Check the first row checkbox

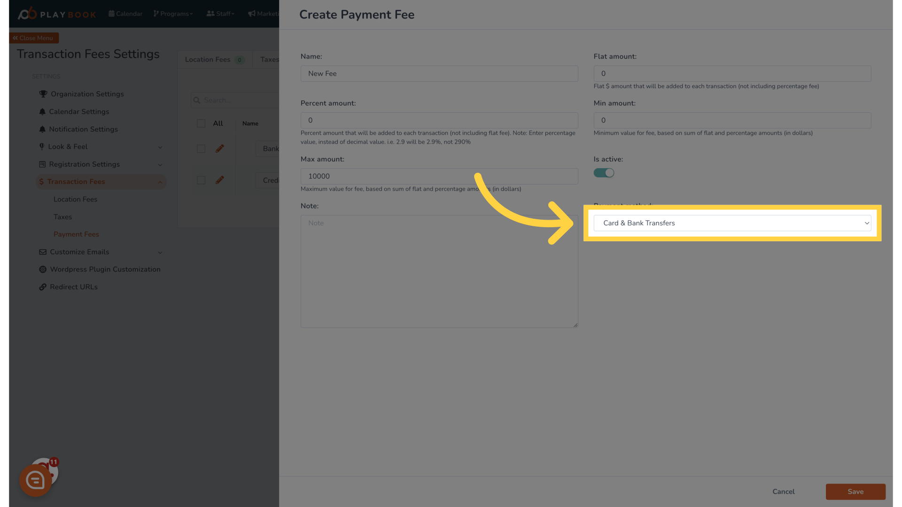tap(201, 148)
